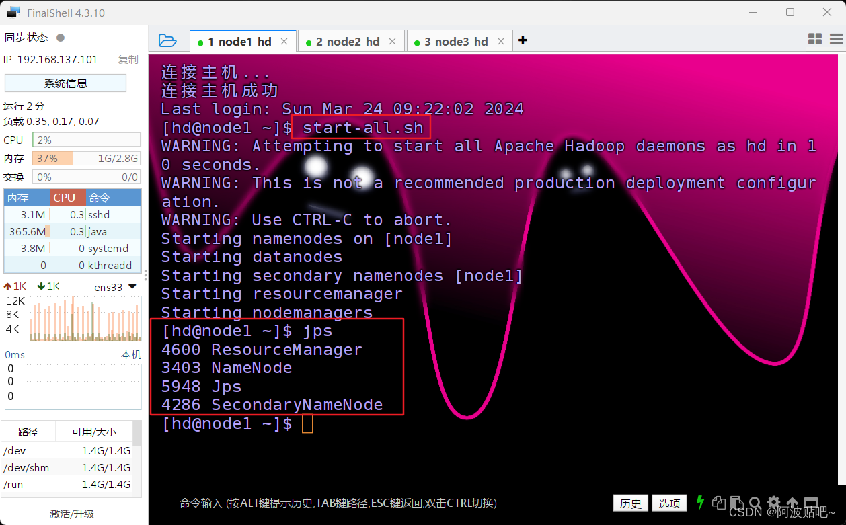This screenshot has height=525, width=846.
Task: Click the CPU usage bar showing 2%
Action: click(x=87, y=140)
